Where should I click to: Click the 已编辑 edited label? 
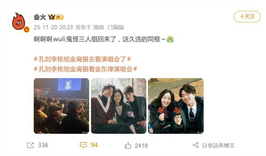click(116, 27)
